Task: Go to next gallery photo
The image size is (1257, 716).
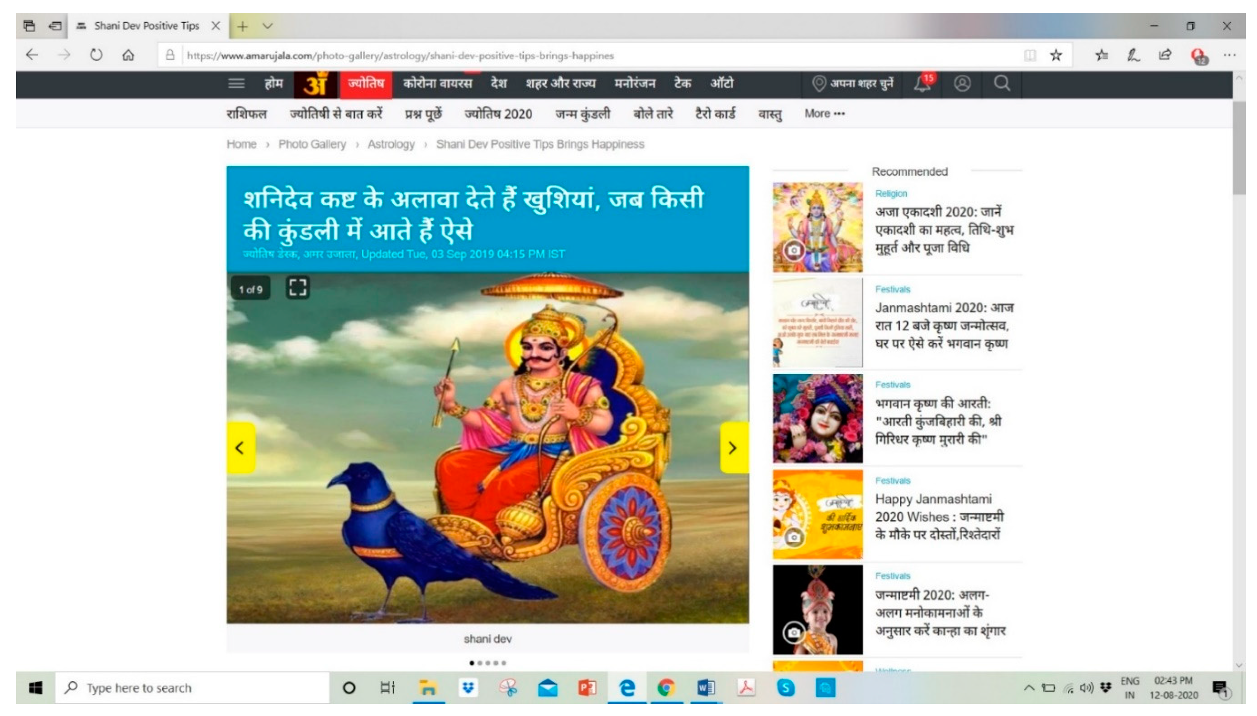Action: point(732,447)
